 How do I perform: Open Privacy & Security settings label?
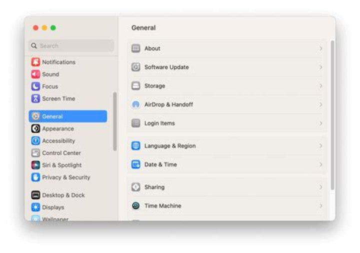click(x=66, y=177)
